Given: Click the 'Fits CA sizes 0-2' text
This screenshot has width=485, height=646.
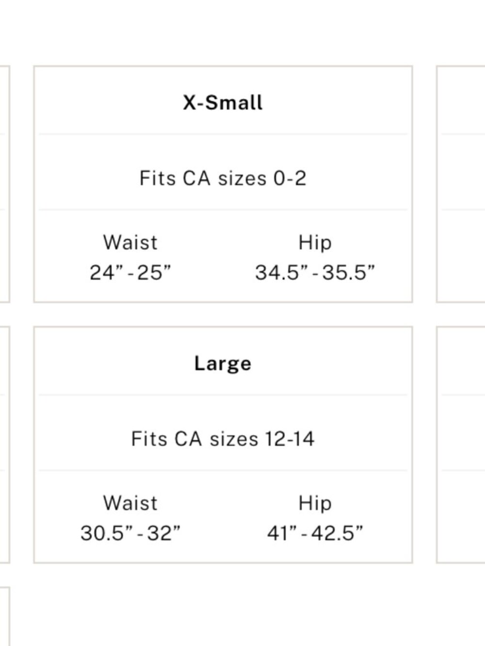Looking at the screenshot, I should coord(223,178).
